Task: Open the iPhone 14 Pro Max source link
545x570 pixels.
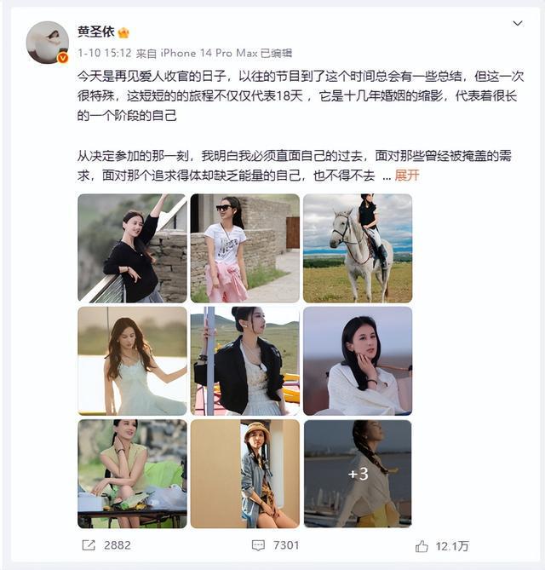Action: [x=209, y=54]
